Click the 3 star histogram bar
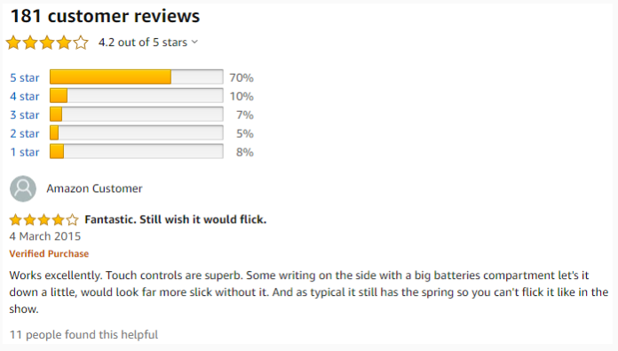 click(x=137, y=114)
